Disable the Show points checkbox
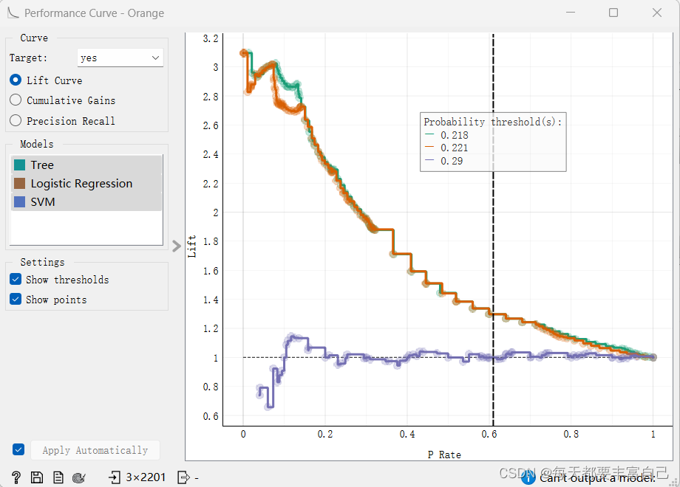Image resolution: width=680 pixels, height=487 pixels. [16, 300]
